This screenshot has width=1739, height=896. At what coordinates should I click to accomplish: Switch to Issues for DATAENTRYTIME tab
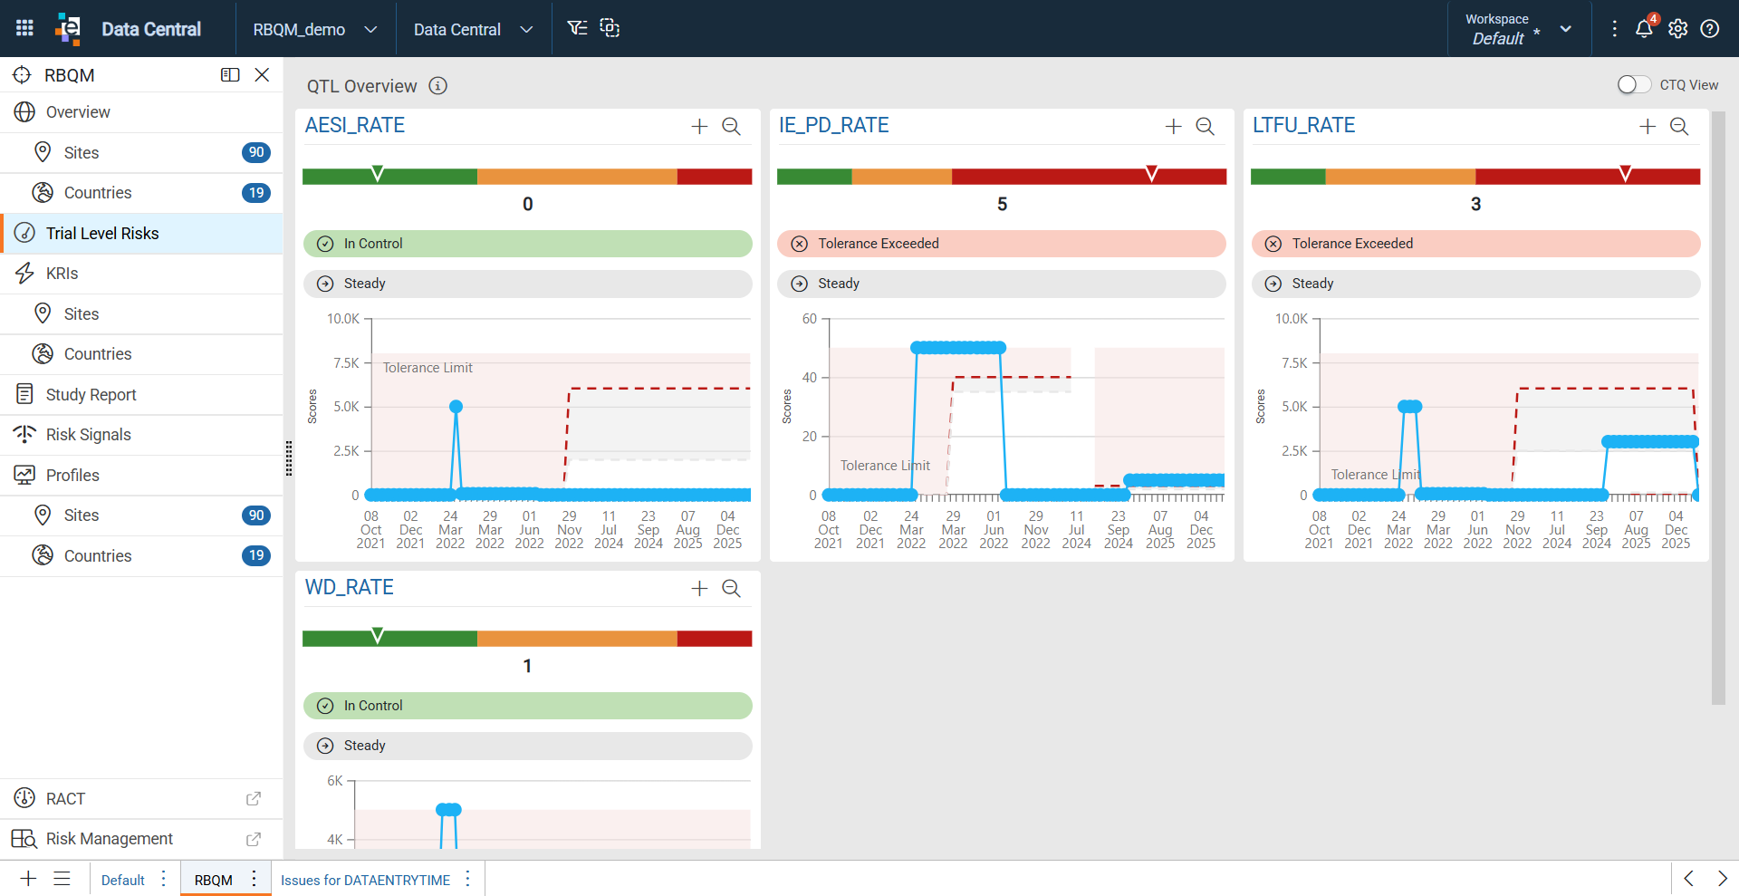[x=365, y=880]
